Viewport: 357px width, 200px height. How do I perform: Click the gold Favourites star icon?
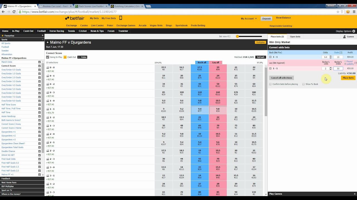click(3, 36)
